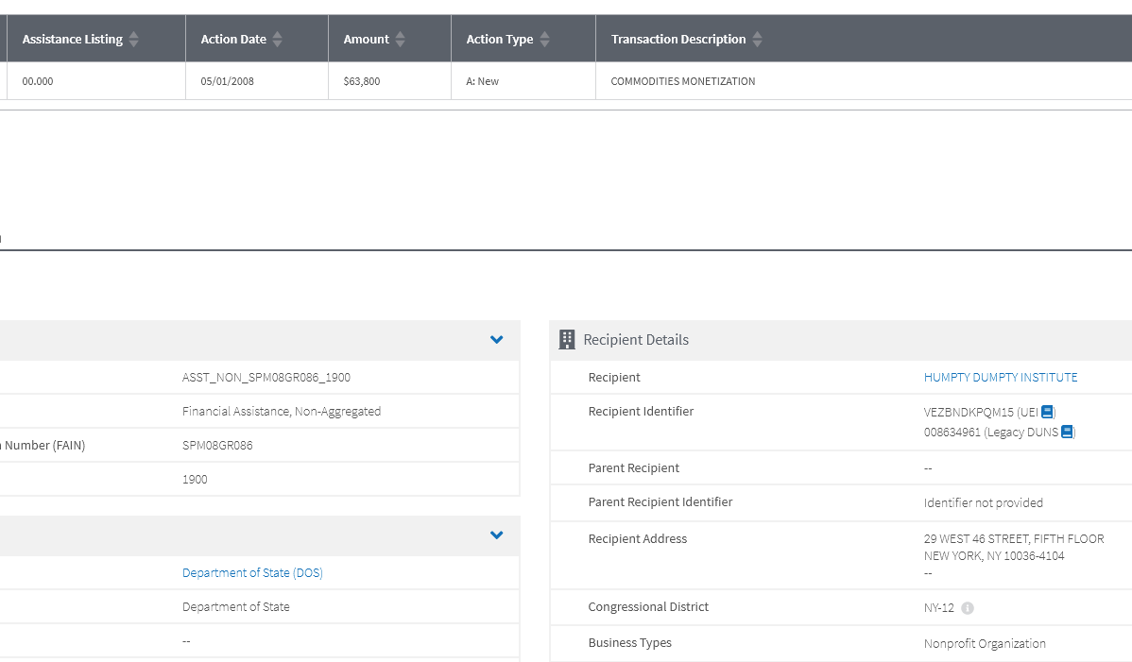Select the plain 'Department of State' text
Screen dimensions: 1132x662
click(236, 606)
